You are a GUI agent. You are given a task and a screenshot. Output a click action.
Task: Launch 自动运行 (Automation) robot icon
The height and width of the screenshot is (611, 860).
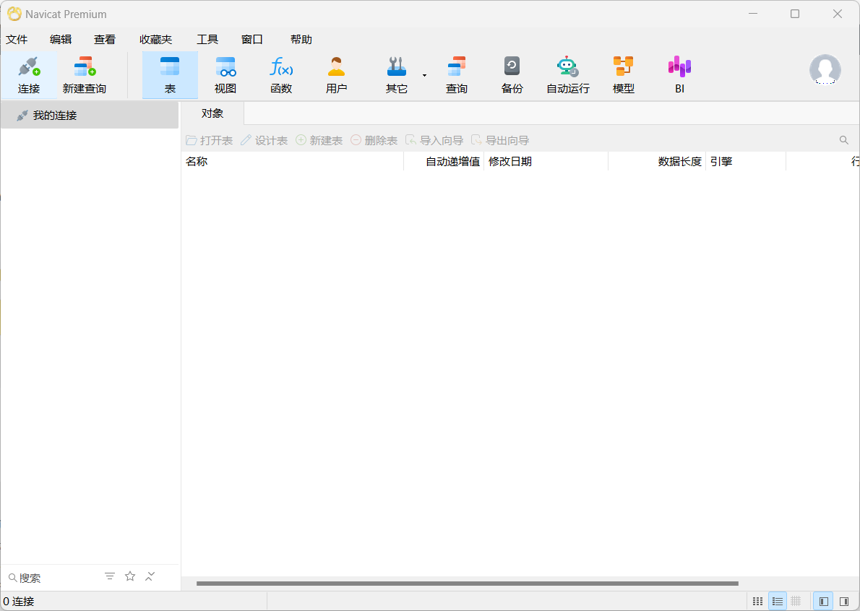567,75
